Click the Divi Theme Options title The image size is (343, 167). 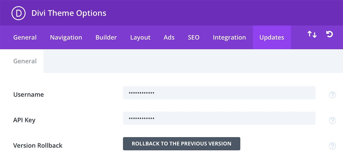[69, 13]
